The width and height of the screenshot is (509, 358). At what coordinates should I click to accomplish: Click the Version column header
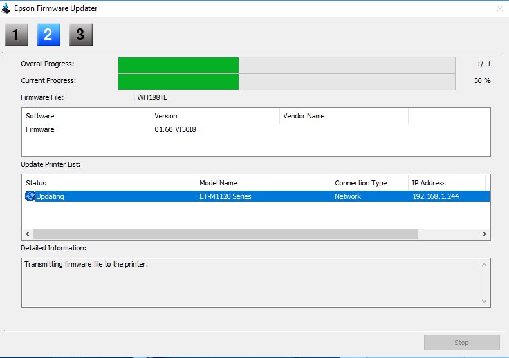[215, 116]
